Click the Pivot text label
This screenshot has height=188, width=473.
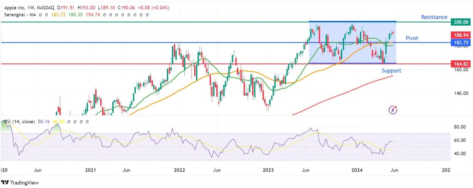click(412, 38)
